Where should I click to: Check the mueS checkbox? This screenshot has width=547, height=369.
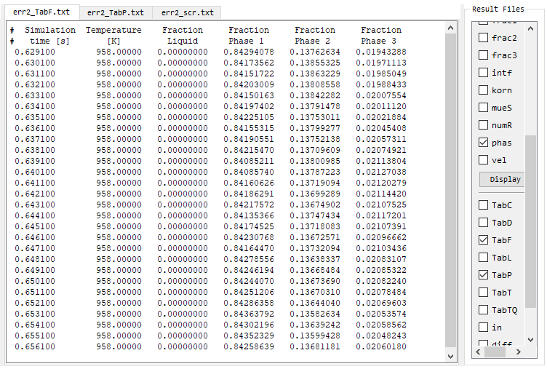483,108
